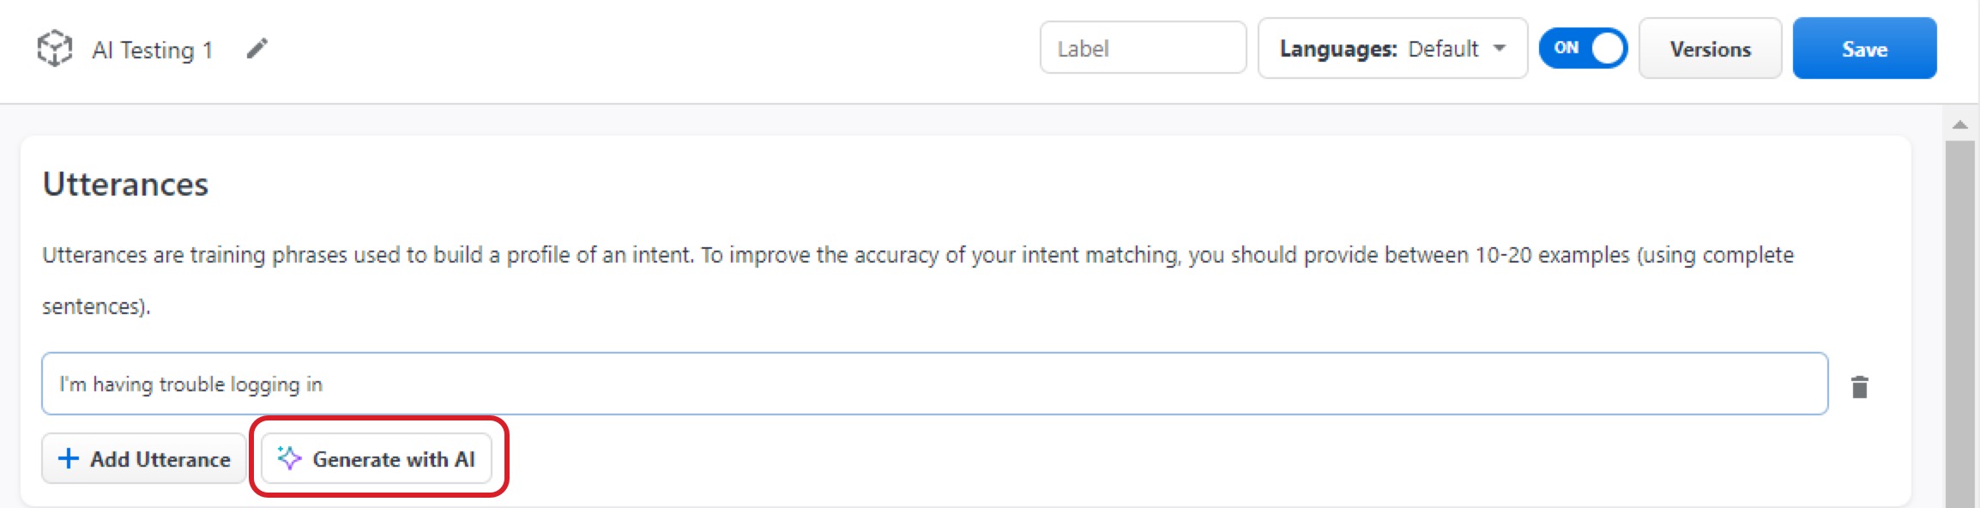Click the caret arrow next to Default
This screenshot has width=1980, height=508.
pos(1500,48)
